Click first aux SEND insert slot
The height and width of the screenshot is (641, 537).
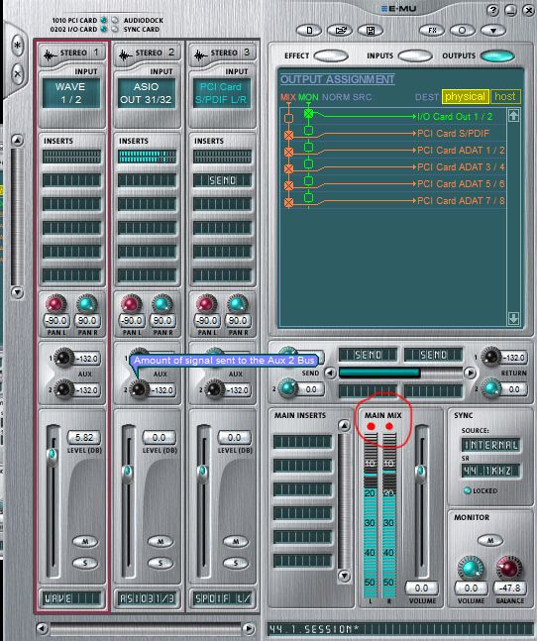[368, 355]
